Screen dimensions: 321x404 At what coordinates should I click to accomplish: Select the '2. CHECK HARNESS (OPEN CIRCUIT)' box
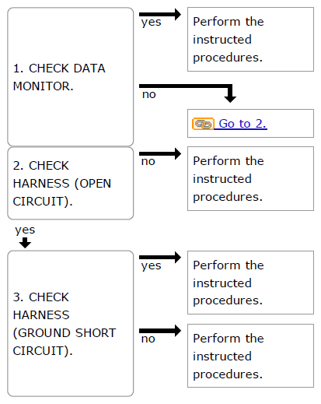(x=71, y=183)
